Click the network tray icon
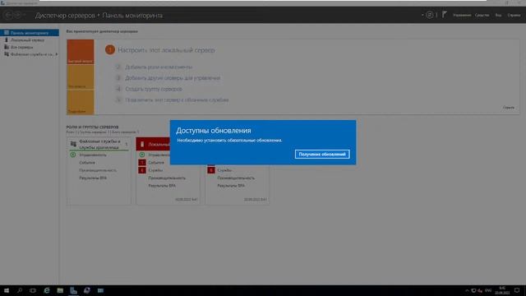Image resolution: width=526 pixels, height=296 pixels. point(473,290)
